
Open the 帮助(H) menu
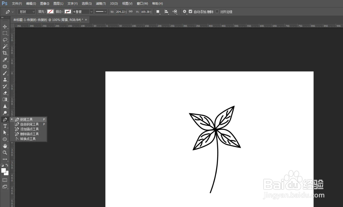pos(157,3)
